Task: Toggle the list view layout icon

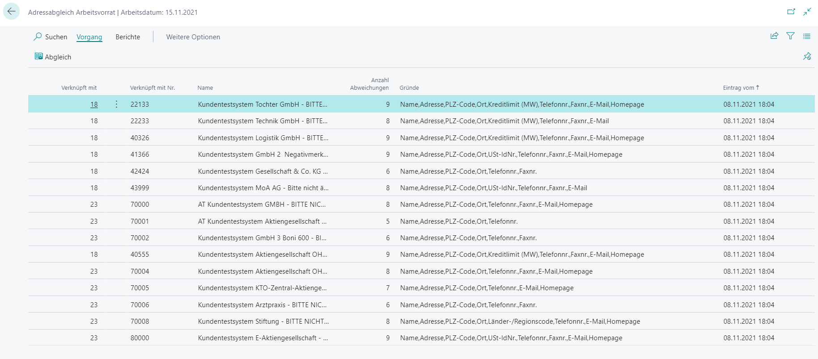Action: pyautogui.click(x=806, y=36)
